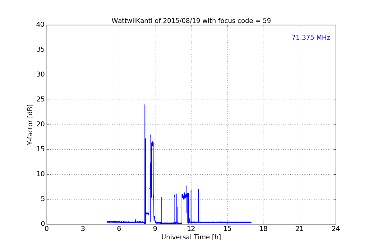Viewport: 373px width, 249px height.
Task: Click x-axis tick label '12'
Action: coord(191,229)
